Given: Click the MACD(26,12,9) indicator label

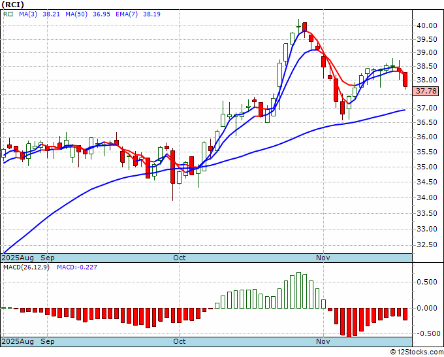Looking at the screenshot, I should 26,267.
